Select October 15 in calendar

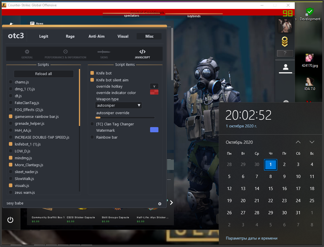(x=271, y=189)
